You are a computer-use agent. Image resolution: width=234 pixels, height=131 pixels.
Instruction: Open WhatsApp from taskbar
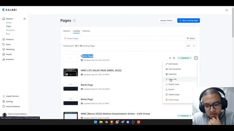pyautogui.click(x=117, y=122)
